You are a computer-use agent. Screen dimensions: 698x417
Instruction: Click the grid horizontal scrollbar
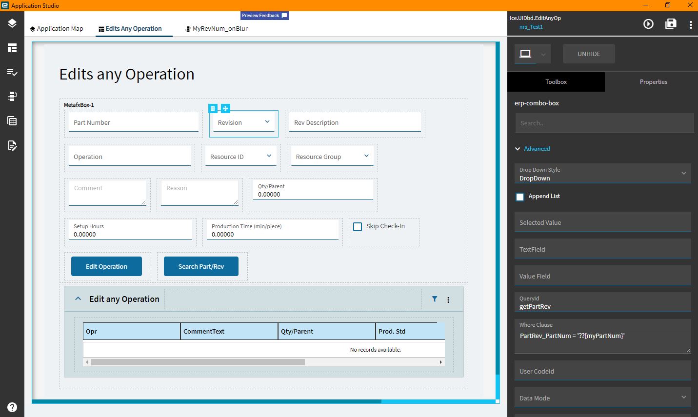pyautogui.click(x=198, y=362)
